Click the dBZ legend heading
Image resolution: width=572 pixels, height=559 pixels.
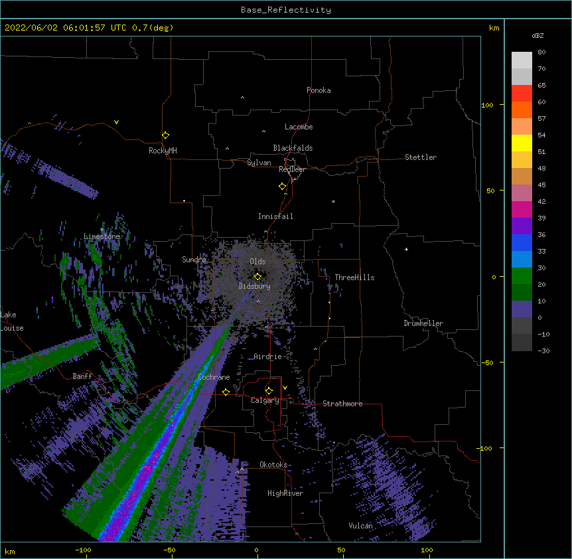537,36
